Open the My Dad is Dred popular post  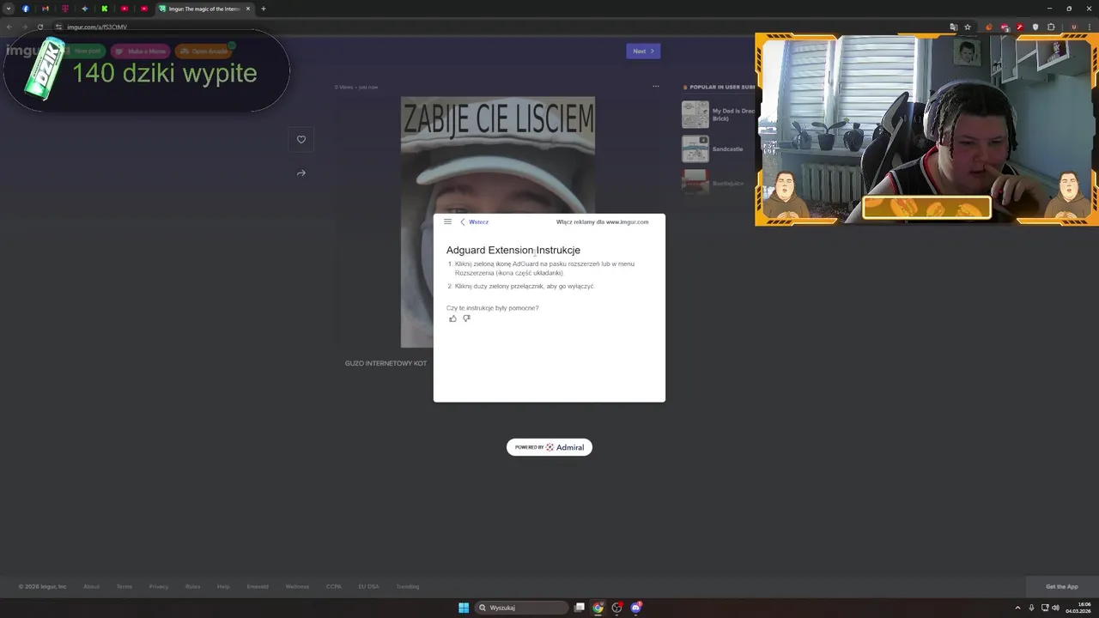pyautogui.click(x=718, y=114)
